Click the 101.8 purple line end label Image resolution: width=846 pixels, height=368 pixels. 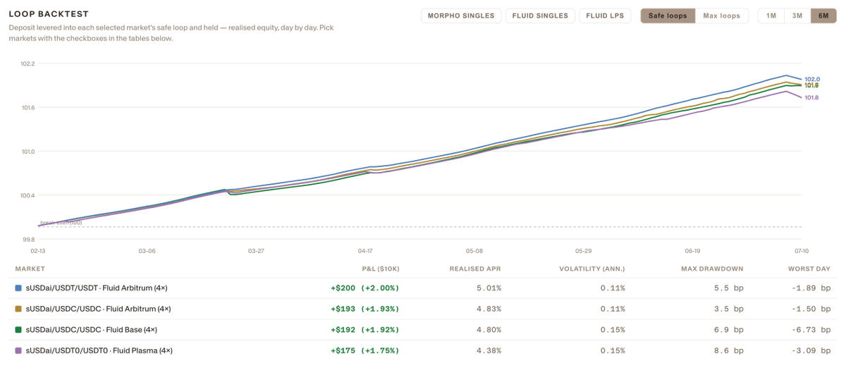point(812,97)
